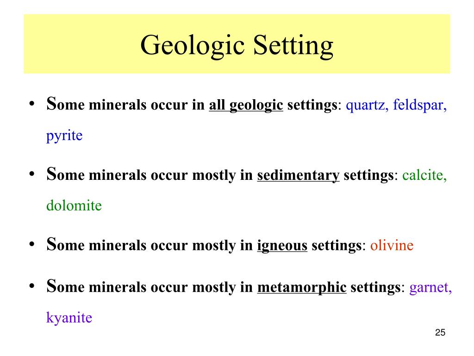Click the underlined 'all geologic' text
Viewport: 474px width, 356px height.
click(246, 105)
